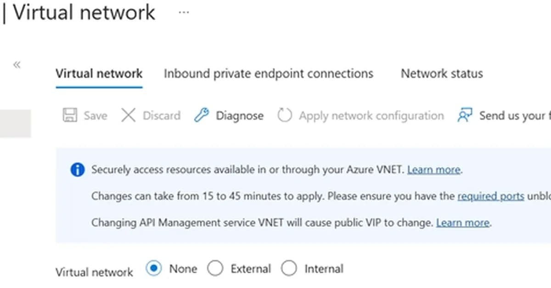Click the Save icon in the command bar
551x288 pixels.
click(69, 116)
